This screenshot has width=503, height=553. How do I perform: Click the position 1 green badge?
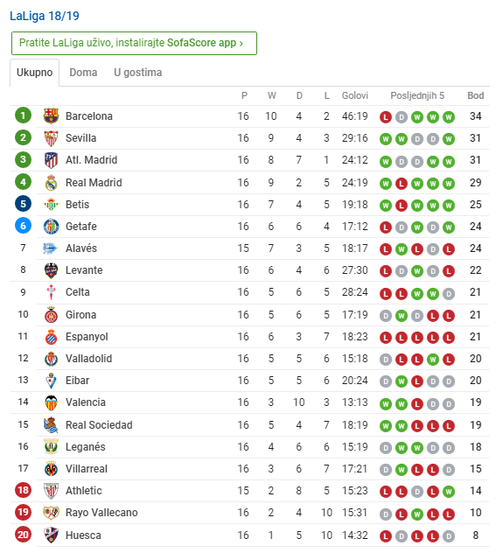(23, 115)
